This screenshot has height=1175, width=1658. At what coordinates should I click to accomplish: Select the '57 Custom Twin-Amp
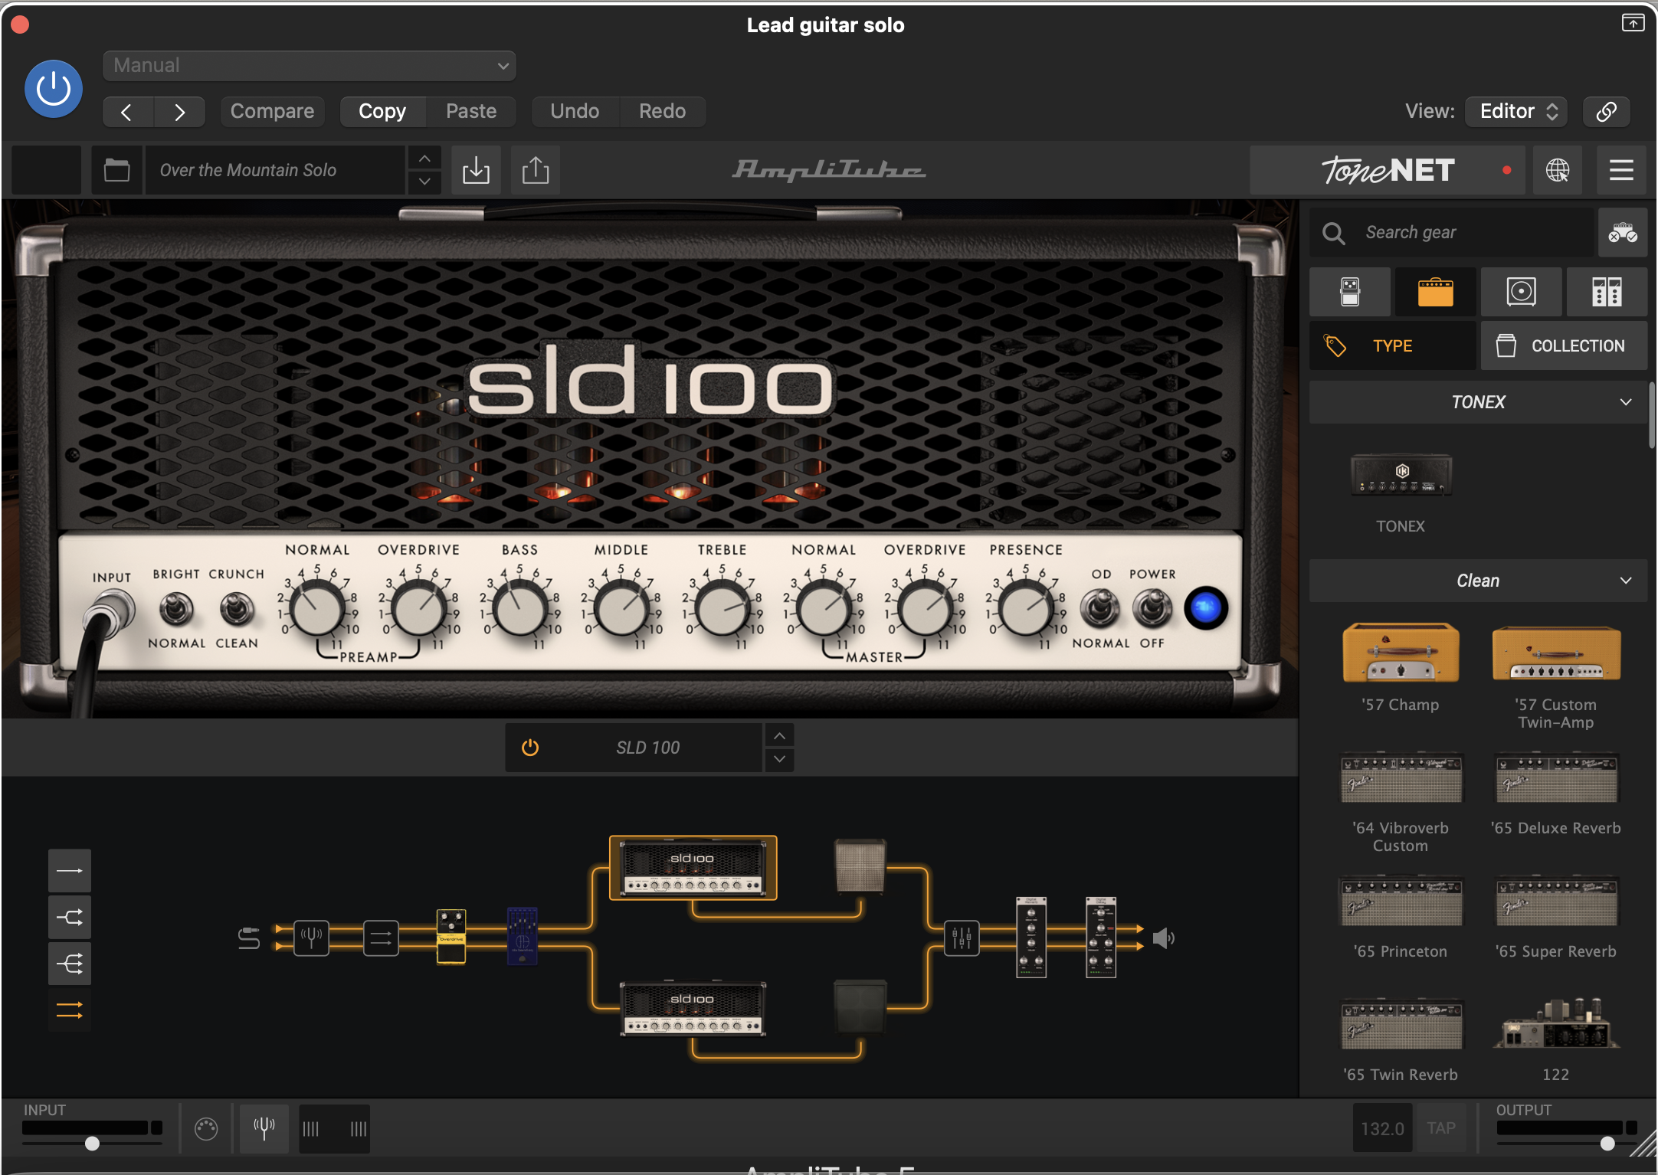click(x=1556, y=653)
